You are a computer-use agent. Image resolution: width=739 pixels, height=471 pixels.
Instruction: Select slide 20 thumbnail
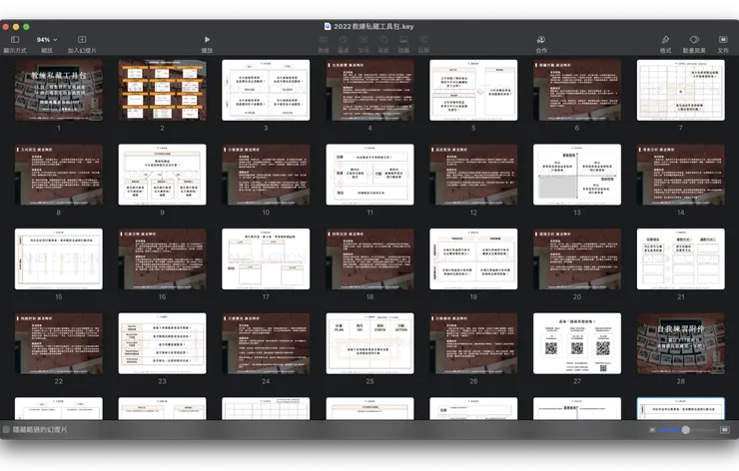coord(577,259)
